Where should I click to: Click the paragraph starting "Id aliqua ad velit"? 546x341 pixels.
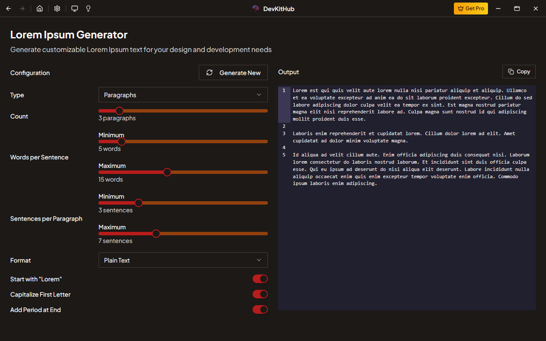pos(411,169)
